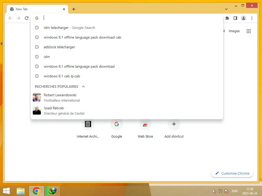
Task: Choose 'windows 8.1 offline language pack download cab' suggestion
Action: pyautogui.click(x=127, y=37)
